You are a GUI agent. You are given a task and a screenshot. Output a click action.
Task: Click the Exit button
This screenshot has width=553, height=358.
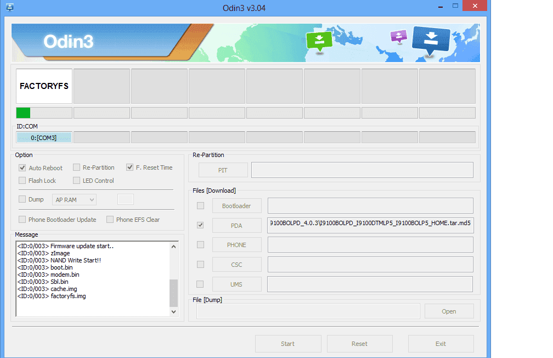coord(441,344)
